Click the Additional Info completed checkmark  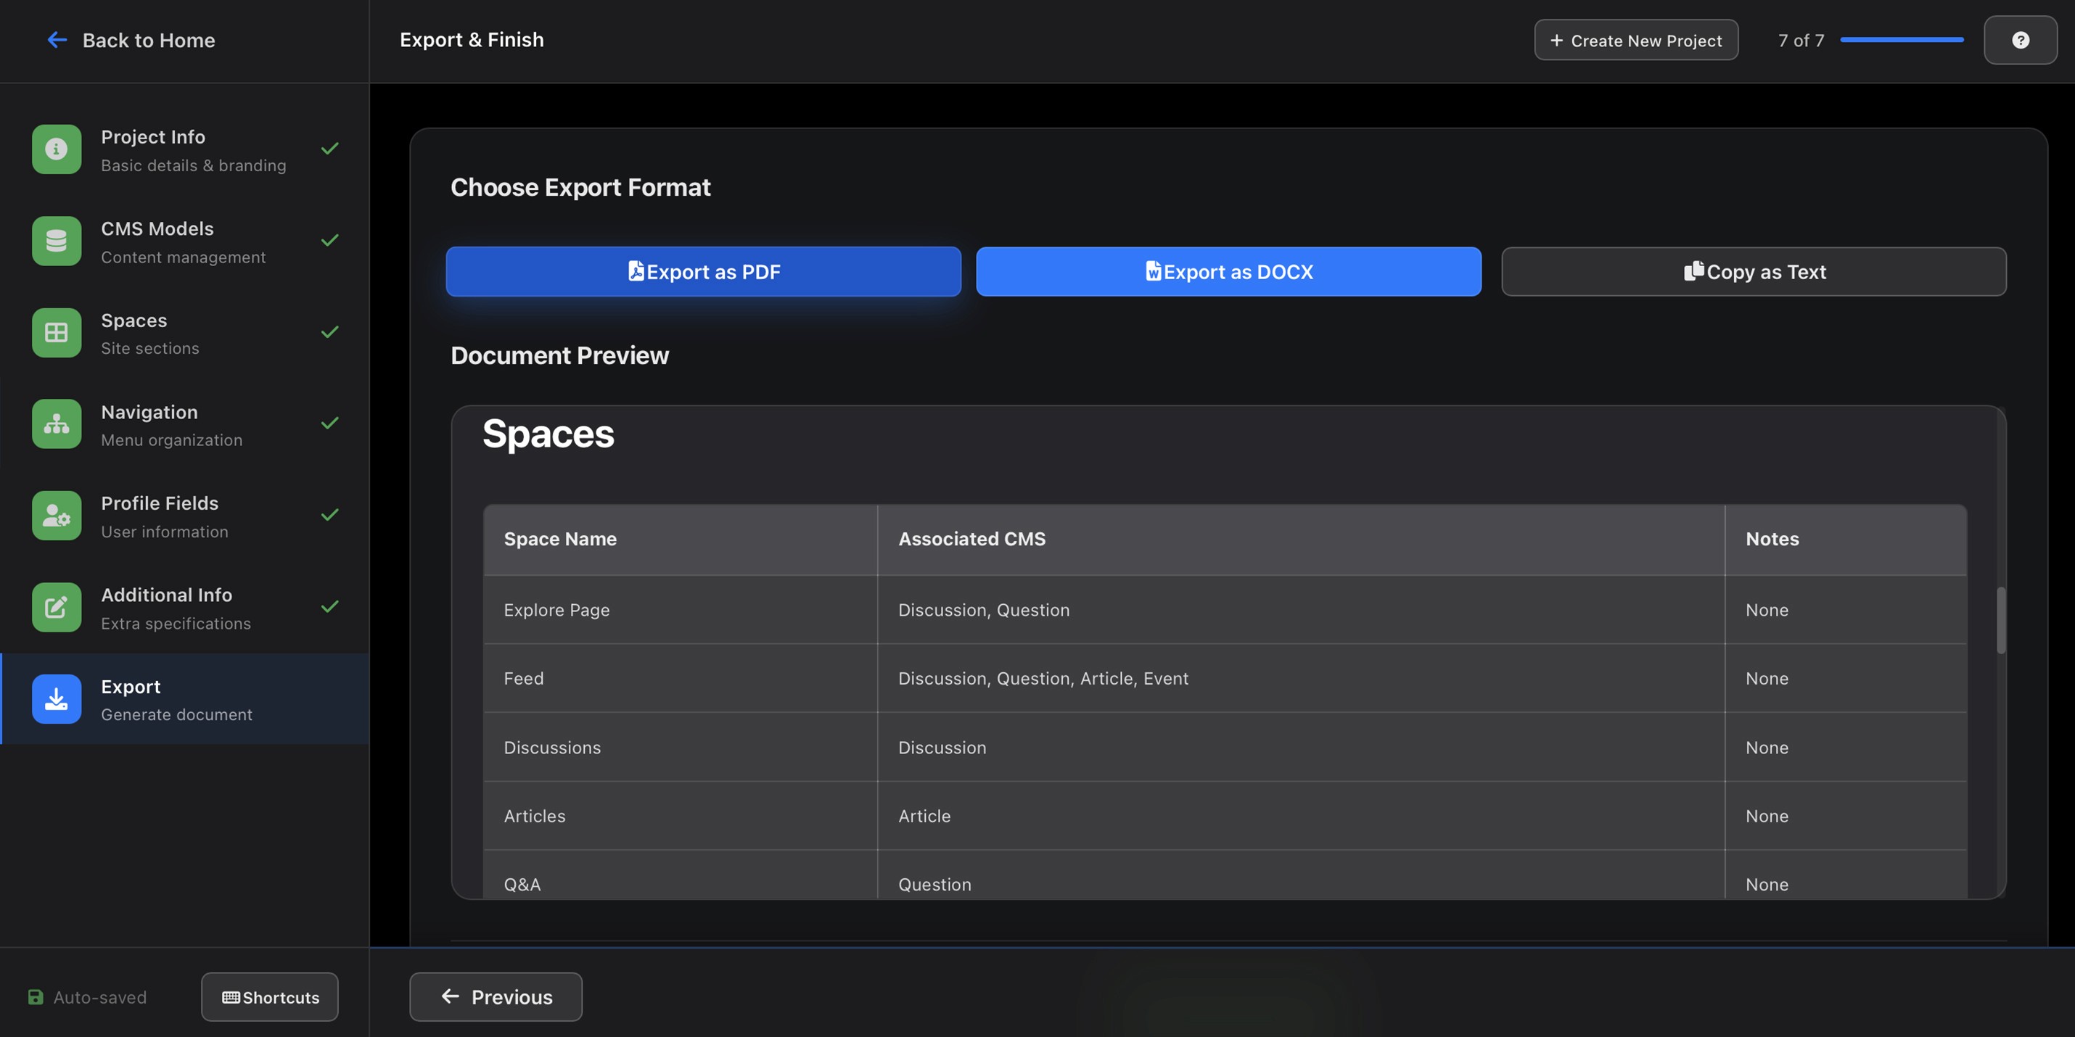click(329, 606)
